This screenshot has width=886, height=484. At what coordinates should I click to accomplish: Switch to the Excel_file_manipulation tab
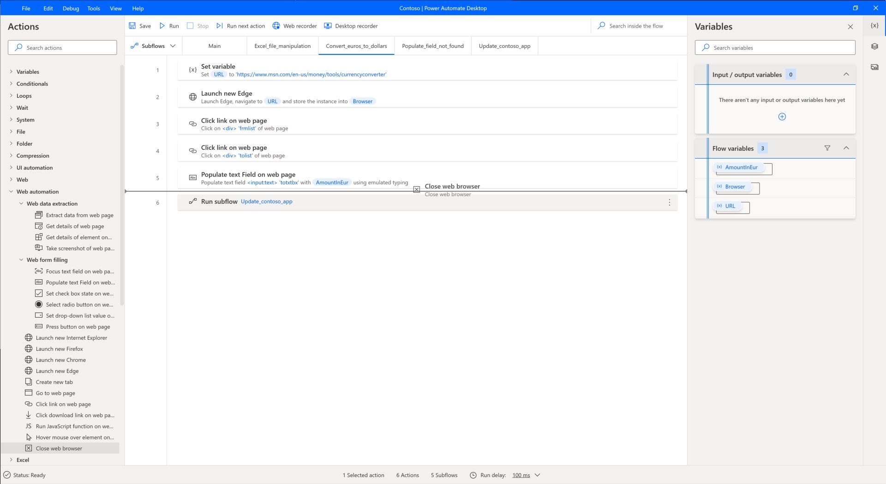coord(282,46)
